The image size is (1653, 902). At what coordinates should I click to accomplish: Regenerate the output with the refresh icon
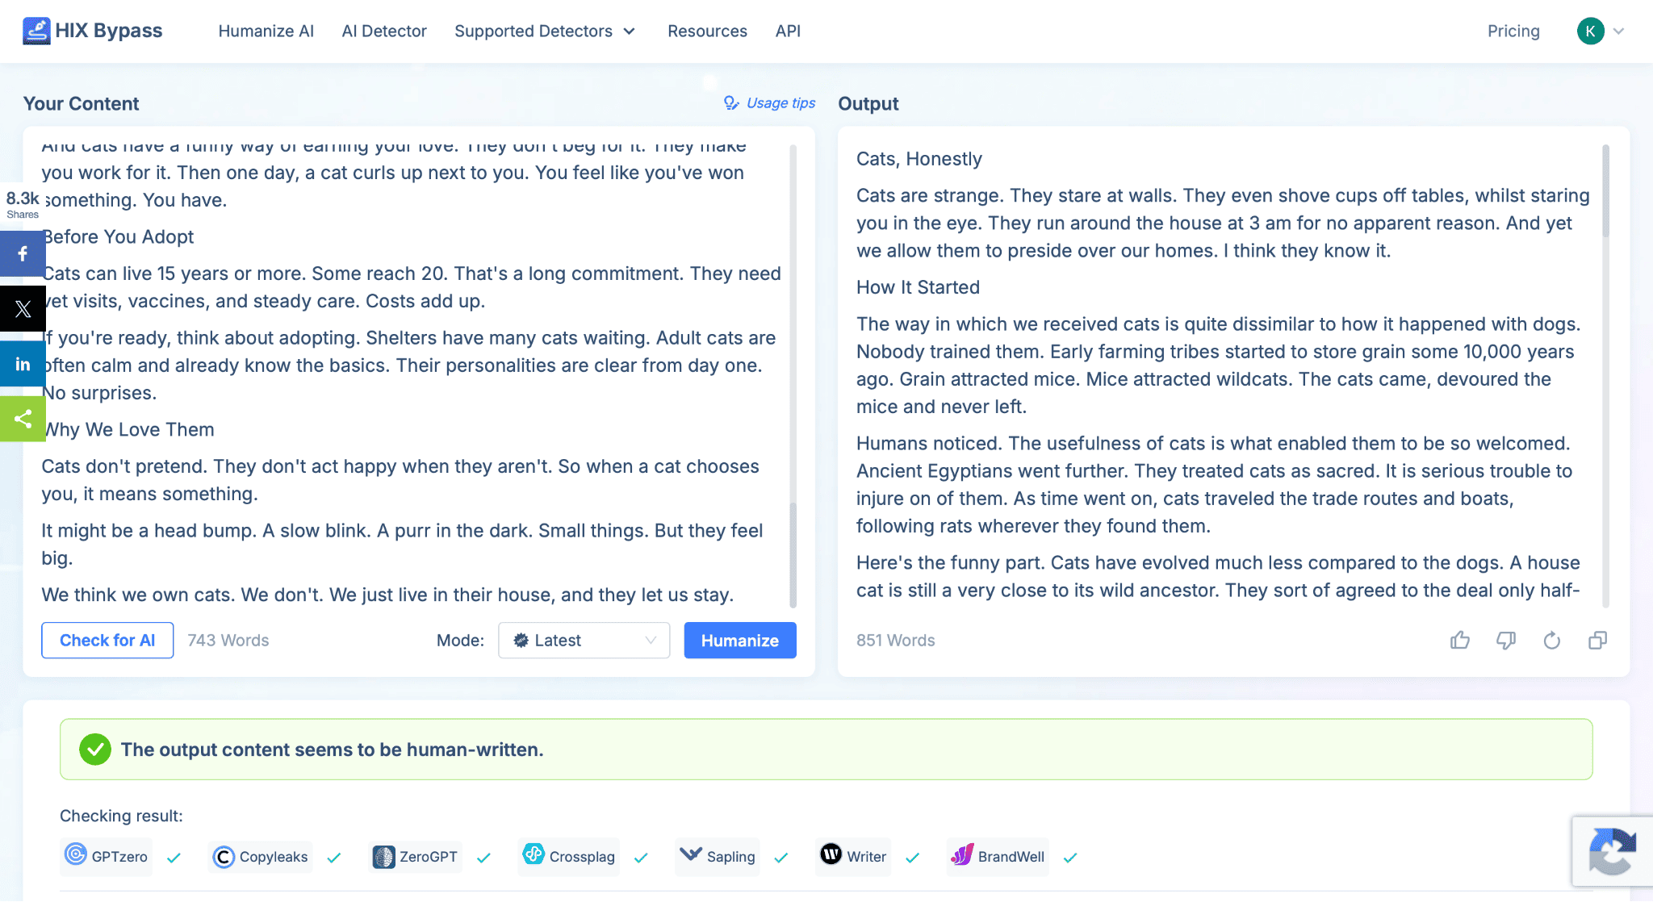coord(1551,640)
